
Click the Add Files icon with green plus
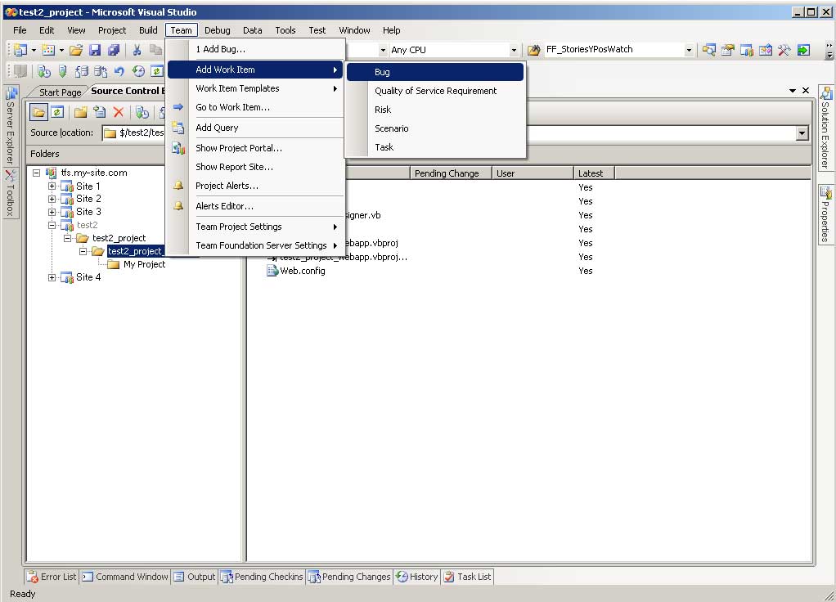click(100, 112)
